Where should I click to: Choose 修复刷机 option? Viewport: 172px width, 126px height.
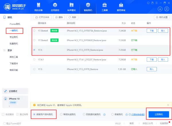click(112, 114)
